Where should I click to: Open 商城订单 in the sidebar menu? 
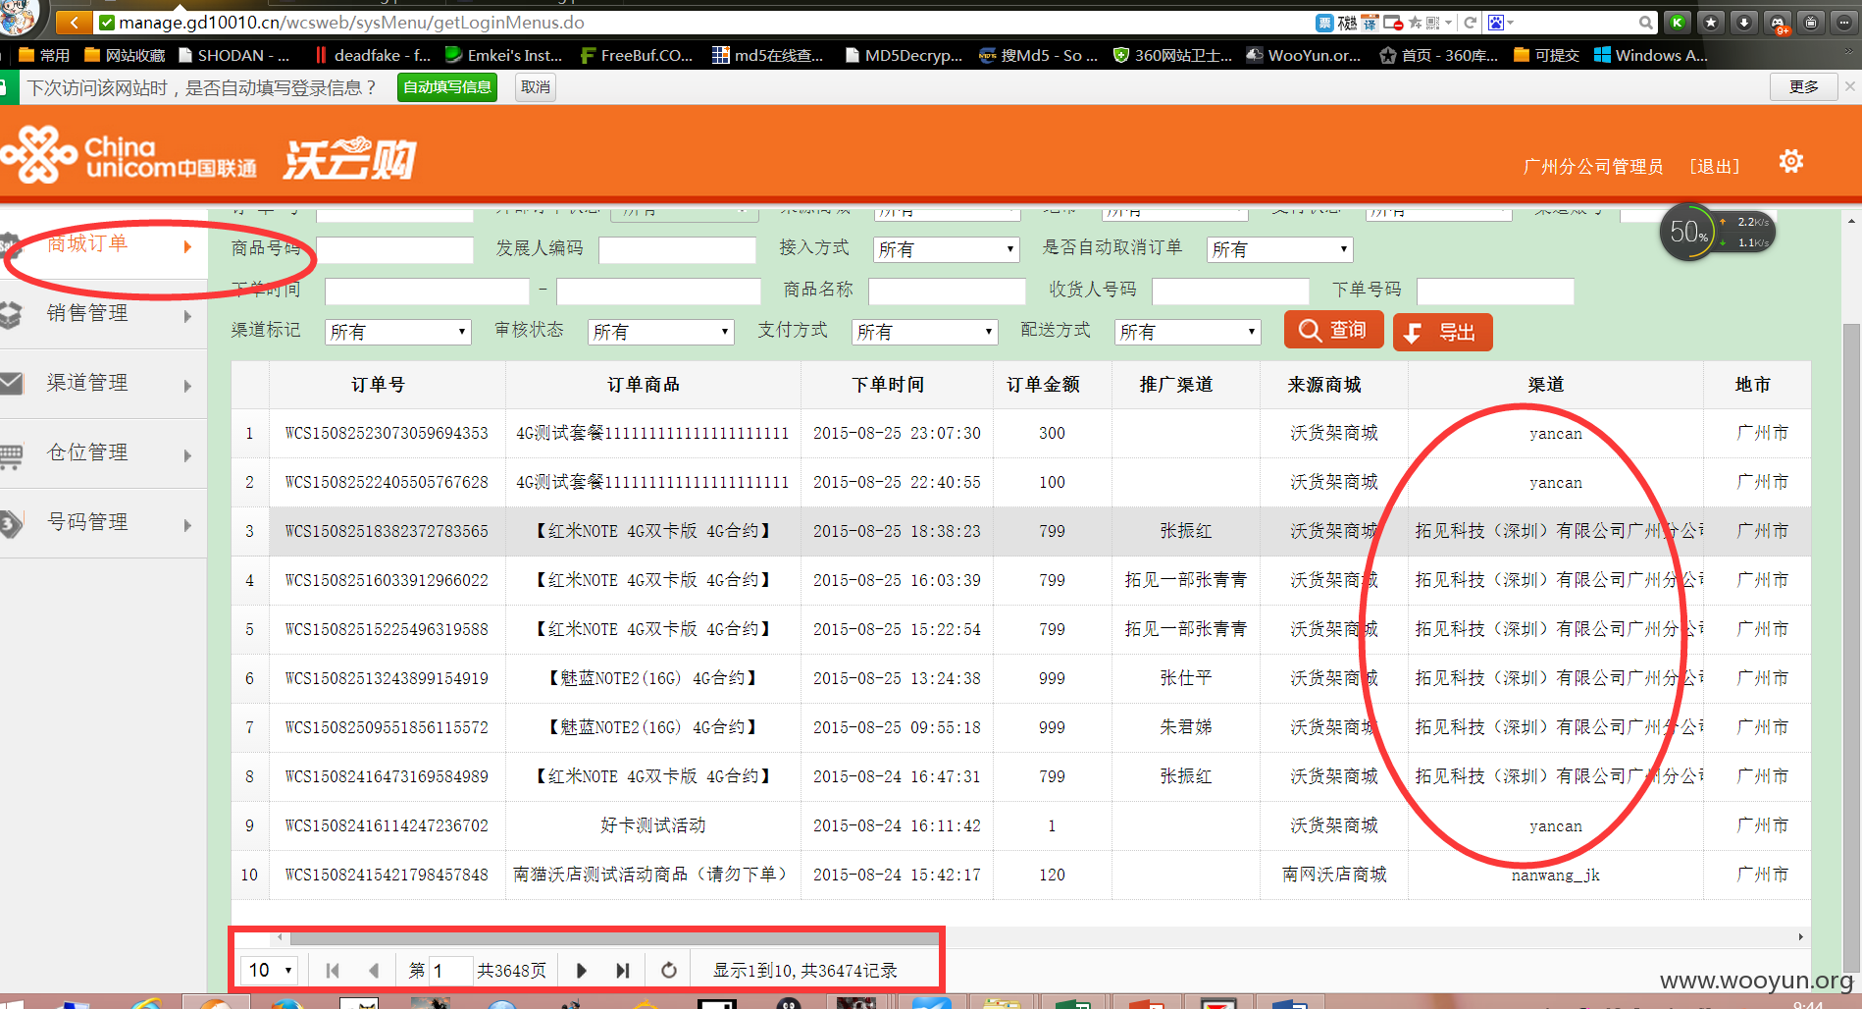click(x=103, y=244)
